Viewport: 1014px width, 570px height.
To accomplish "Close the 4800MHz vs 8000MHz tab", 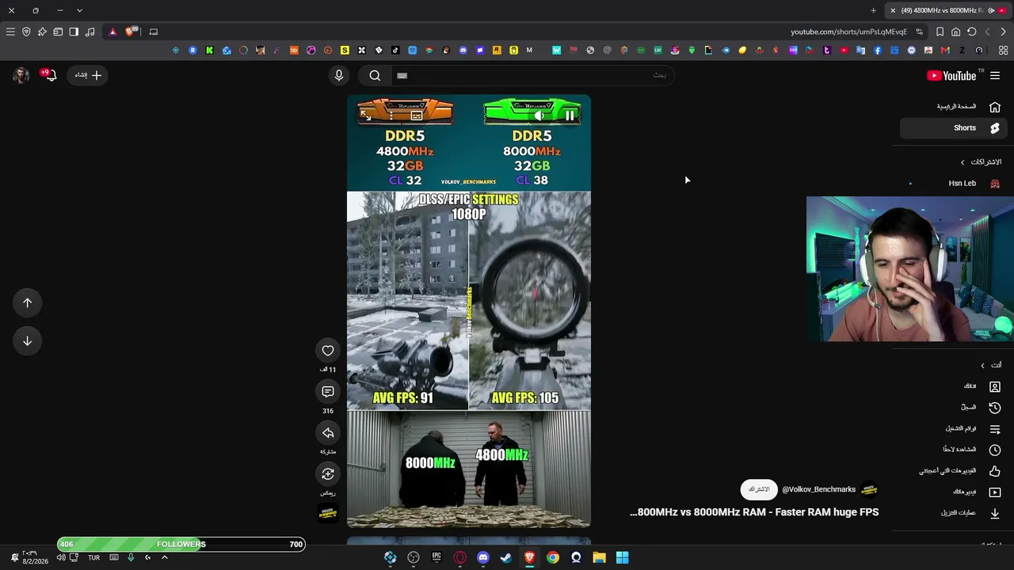I will 893,10.
